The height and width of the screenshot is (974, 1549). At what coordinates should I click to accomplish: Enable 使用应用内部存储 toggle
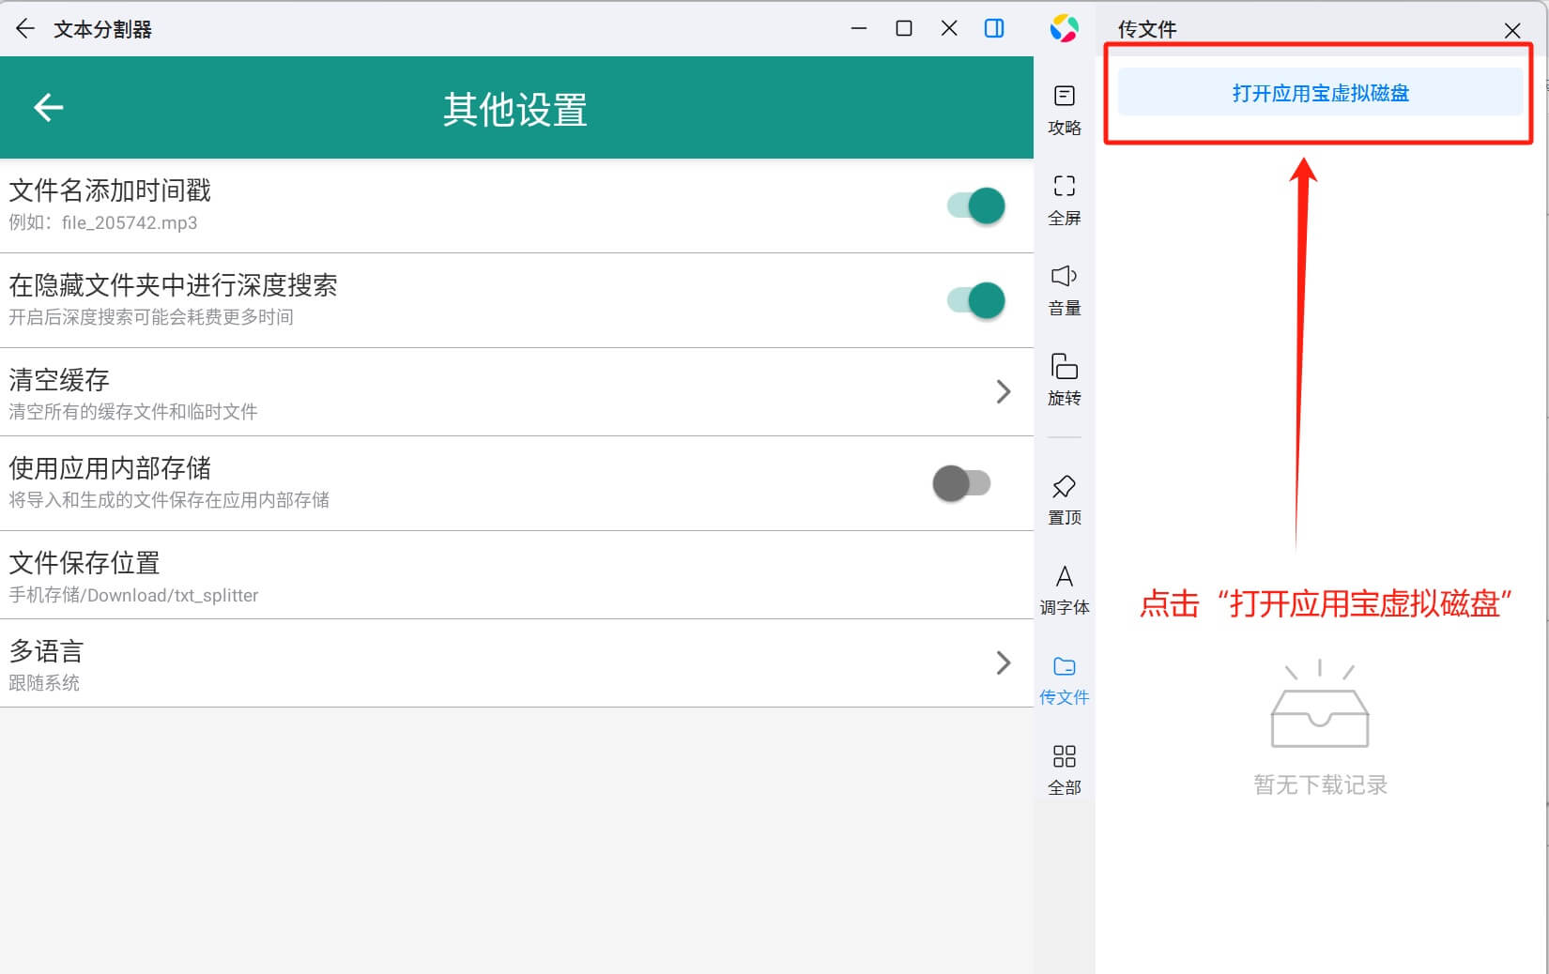click(x=962, y=483)
